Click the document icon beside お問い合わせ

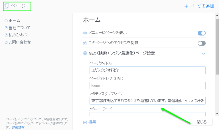click(x=6, y=42)
